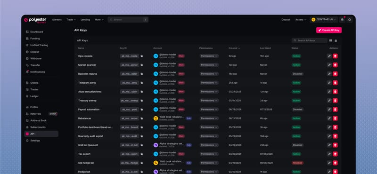Open the Assets dropdown

(x=301, y=20)
